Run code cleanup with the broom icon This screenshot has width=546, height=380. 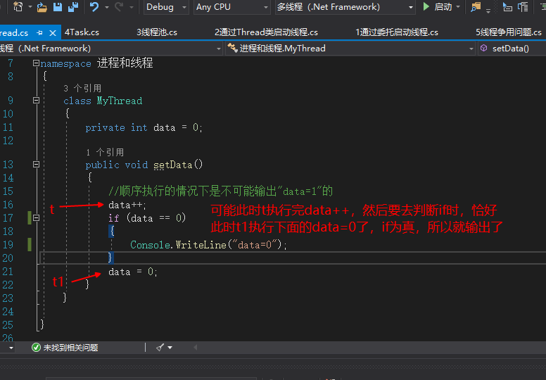pos(160,347)
